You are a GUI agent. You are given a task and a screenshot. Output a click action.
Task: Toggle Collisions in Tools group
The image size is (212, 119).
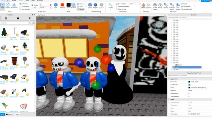point(24,4)
